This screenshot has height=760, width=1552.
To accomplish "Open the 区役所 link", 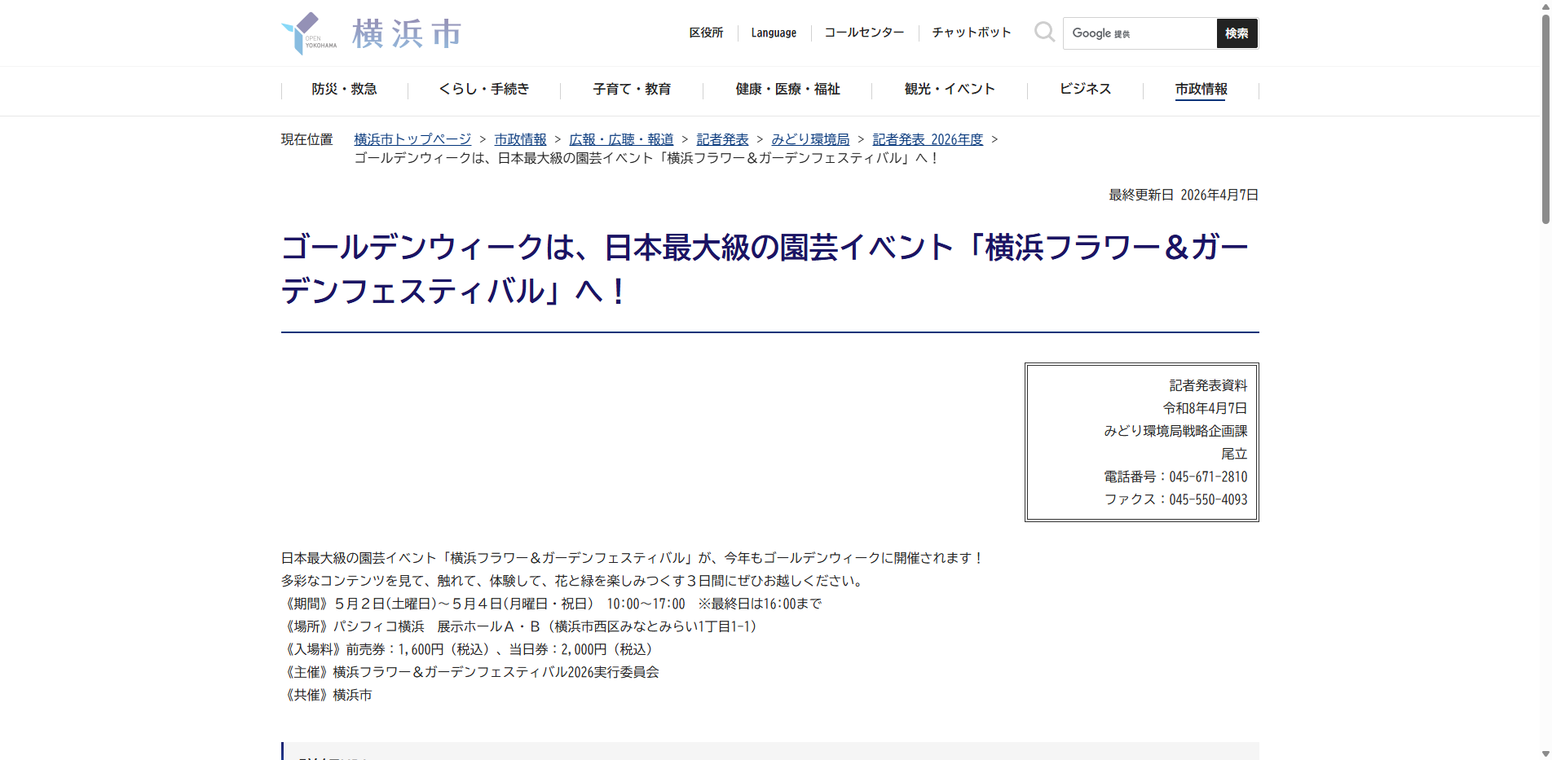I will click(x=706, y=33).
